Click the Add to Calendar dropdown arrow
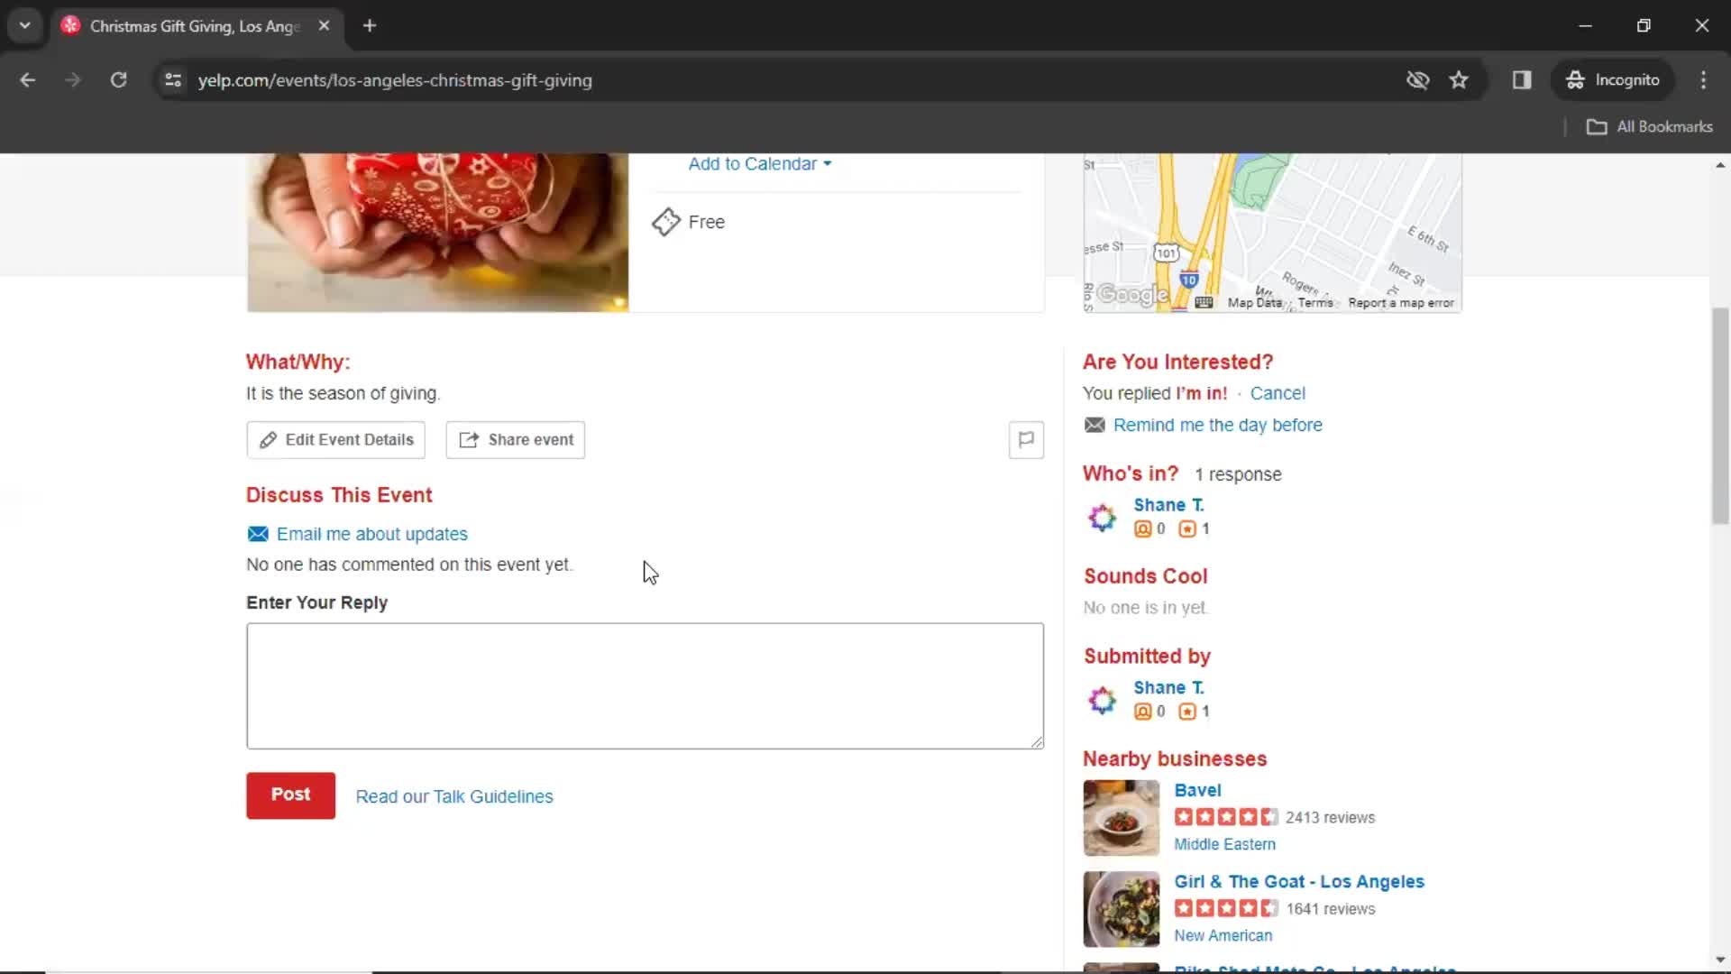The width and height of the screenshot is (1731, 974). click(x=829, y=163)
